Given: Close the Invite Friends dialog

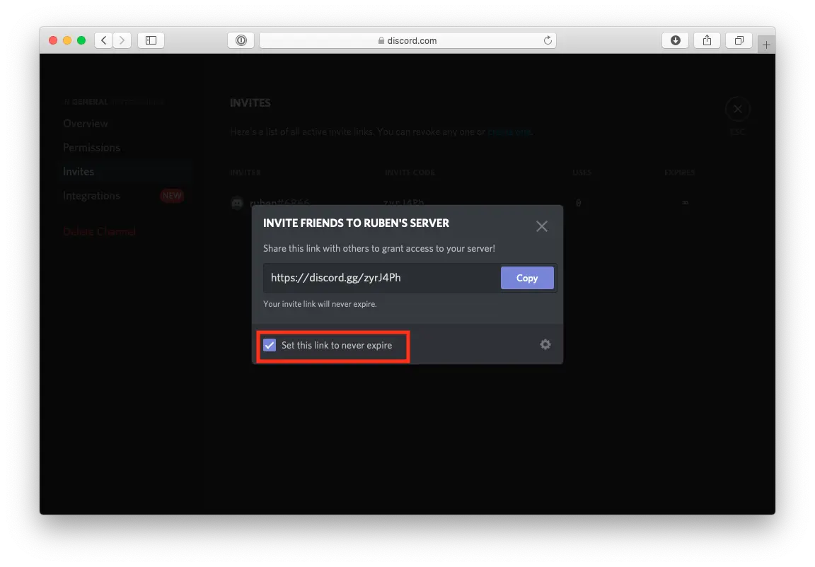Looking at the screenshot, I should [541, 226].
